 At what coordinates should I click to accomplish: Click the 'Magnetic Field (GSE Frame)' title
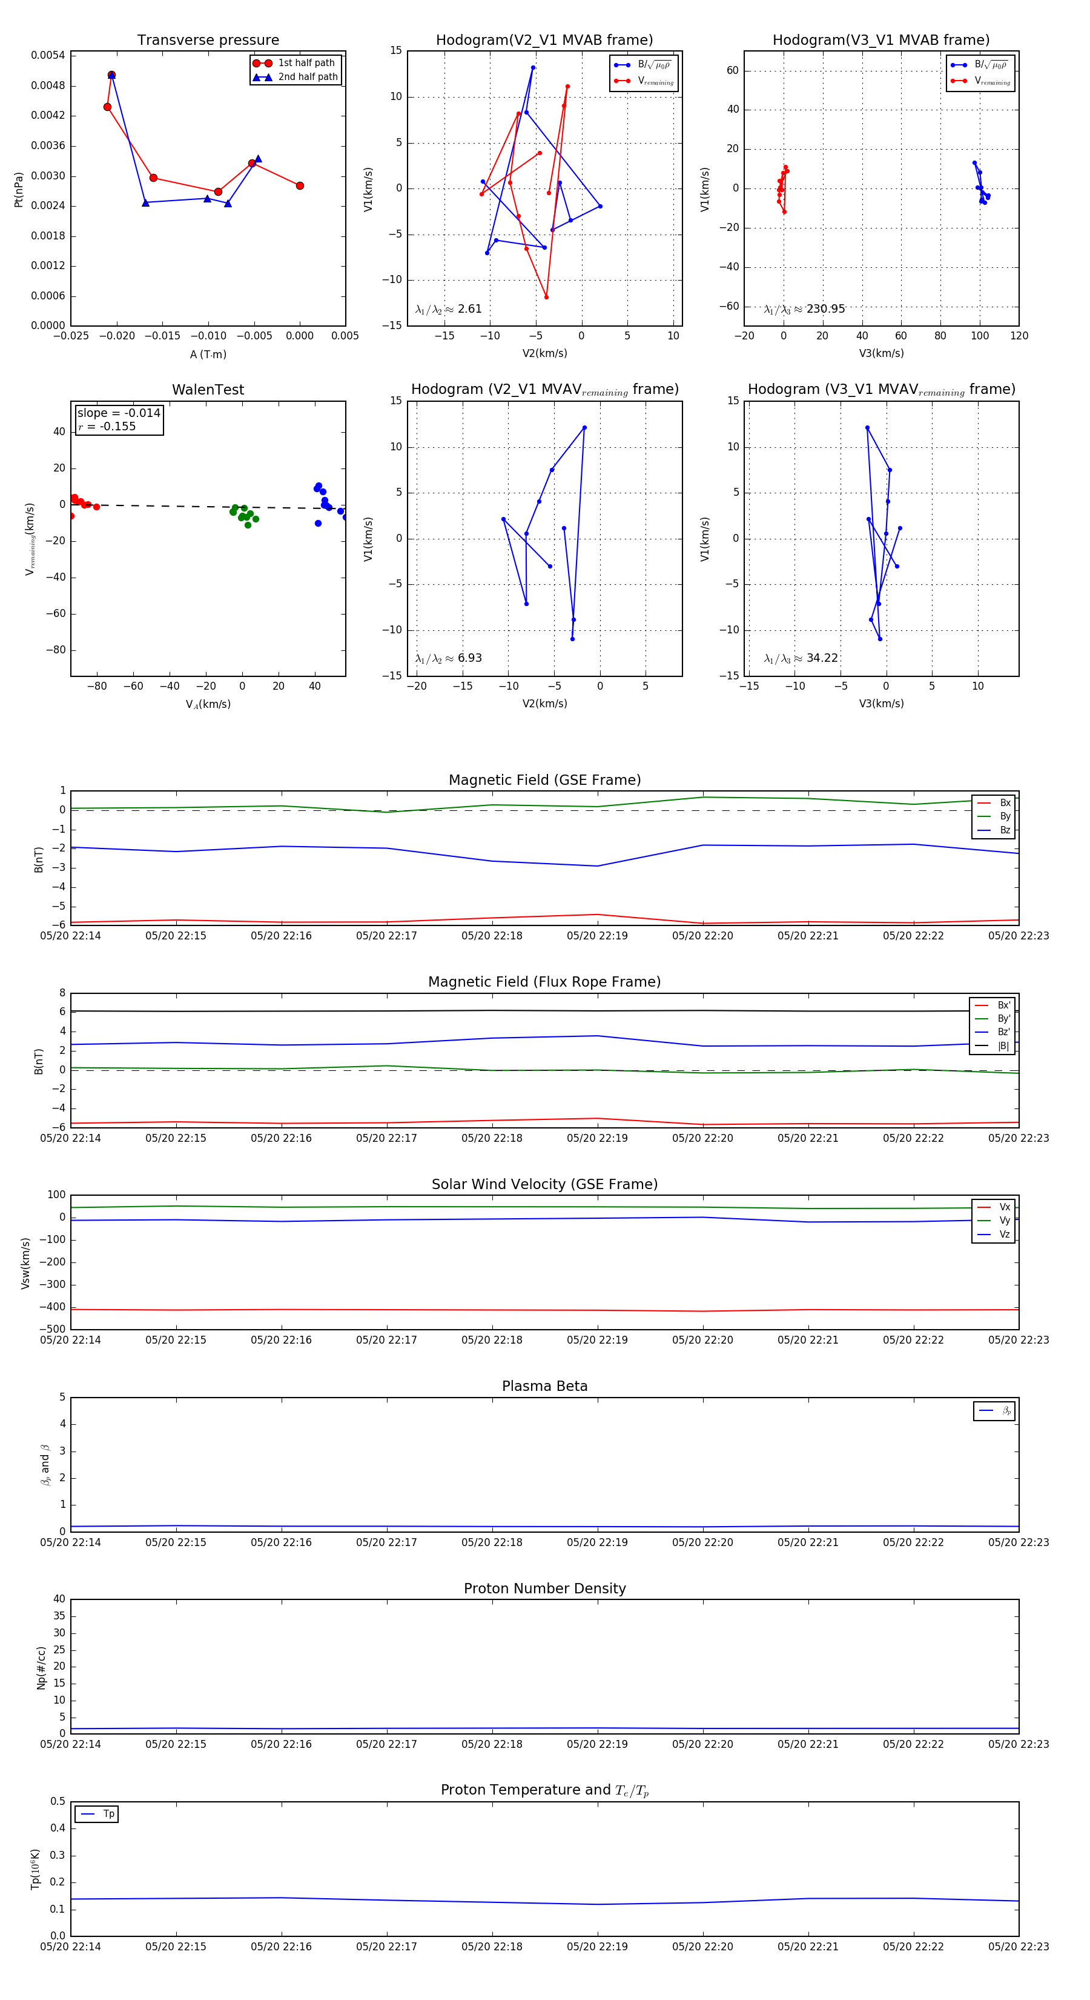[x=544, y=780]
